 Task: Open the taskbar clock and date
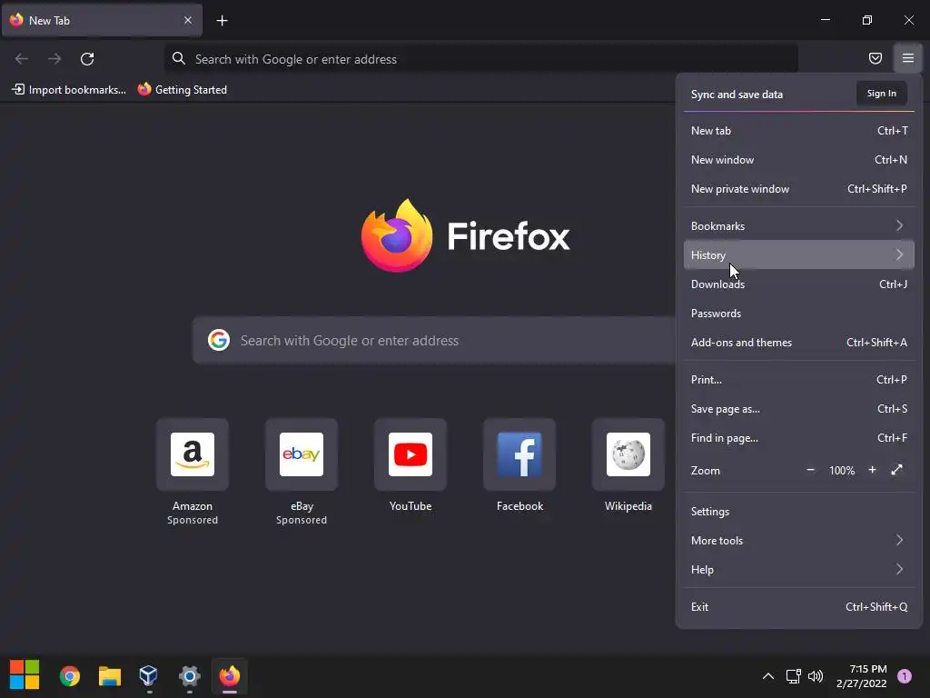pyautogui.click(x=861, y=676)
